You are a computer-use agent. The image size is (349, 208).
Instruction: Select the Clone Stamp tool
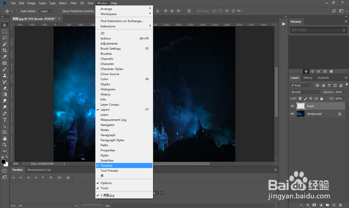click(x=5, y=76)
